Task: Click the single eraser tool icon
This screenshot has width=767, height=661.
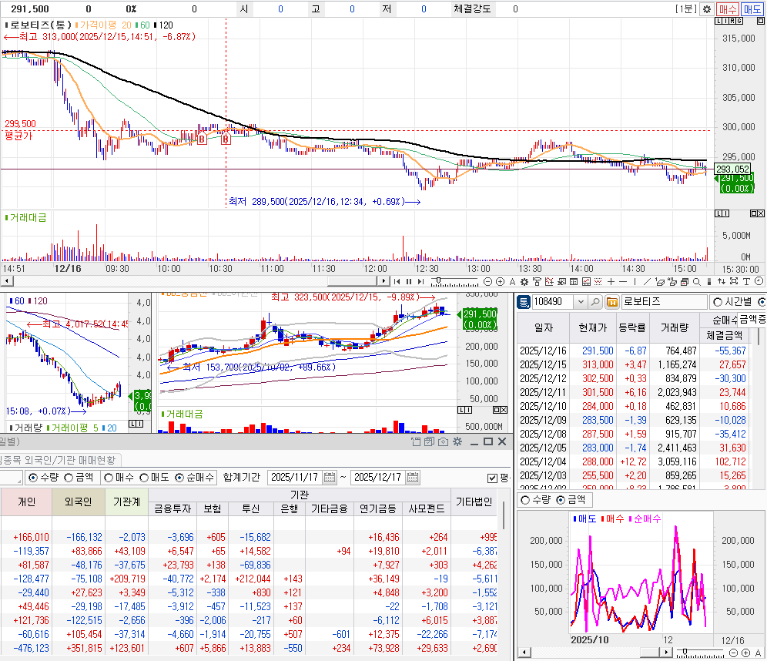Action: 660,281
